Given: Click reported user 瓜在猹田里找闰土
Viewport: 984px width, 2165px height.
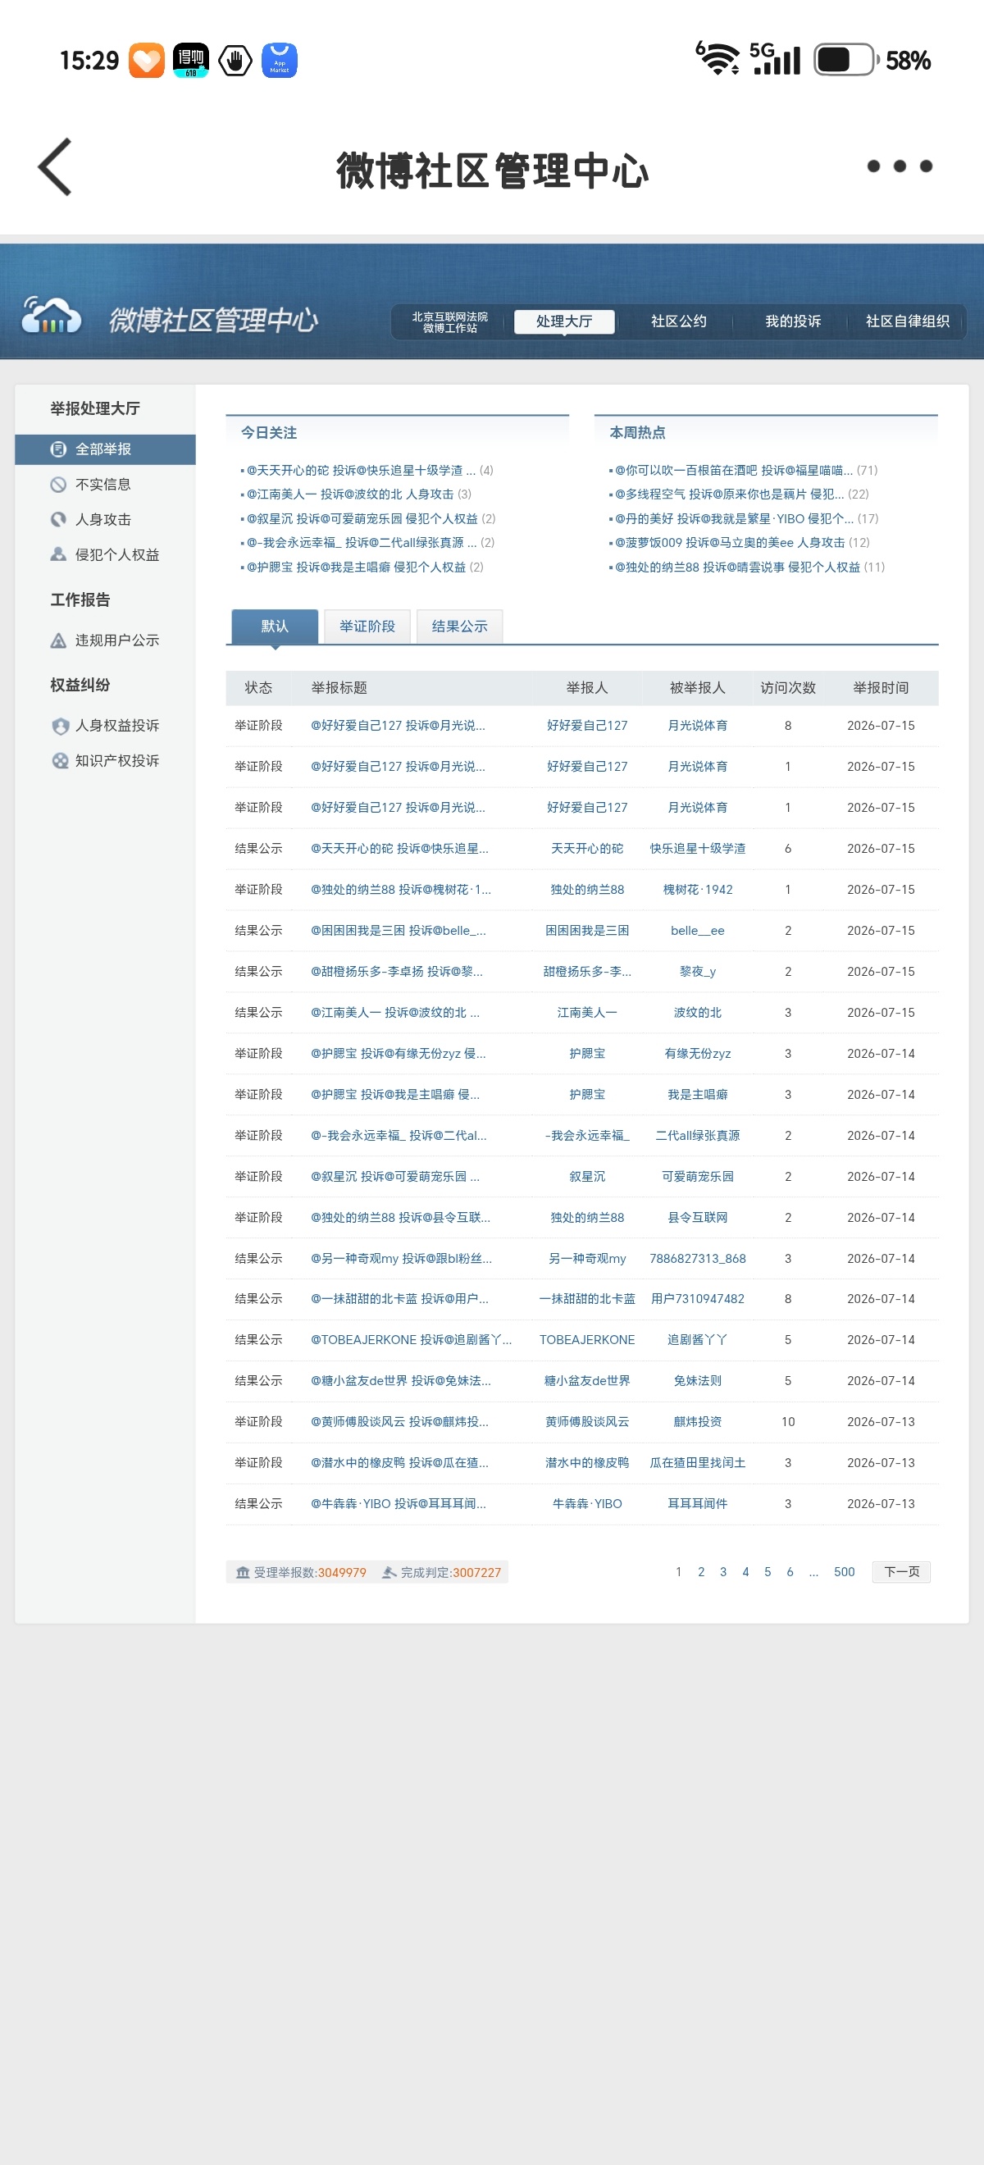Looking at the screenshot, I should point(698,1463).
